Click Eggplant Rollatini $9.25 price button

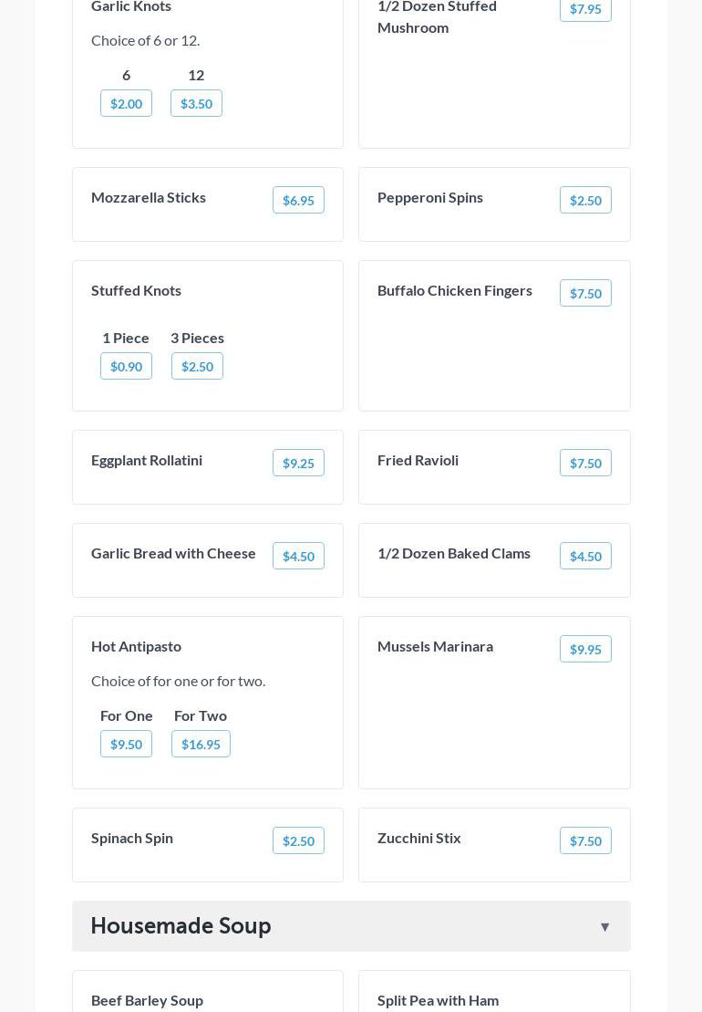(298, 463)
